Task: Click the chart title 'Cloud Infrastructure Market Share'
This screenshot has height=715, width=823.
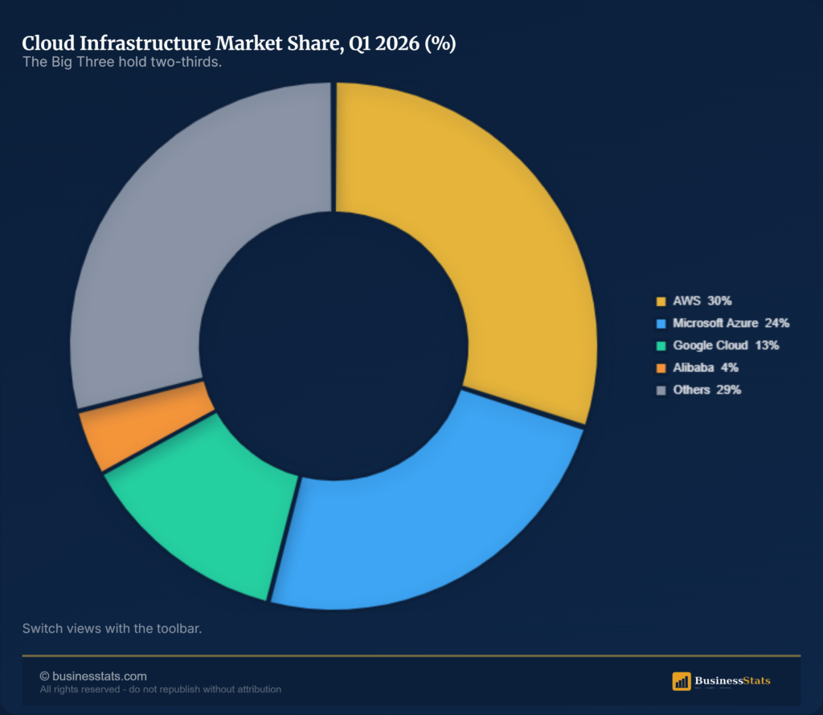Action: (239, 43)
